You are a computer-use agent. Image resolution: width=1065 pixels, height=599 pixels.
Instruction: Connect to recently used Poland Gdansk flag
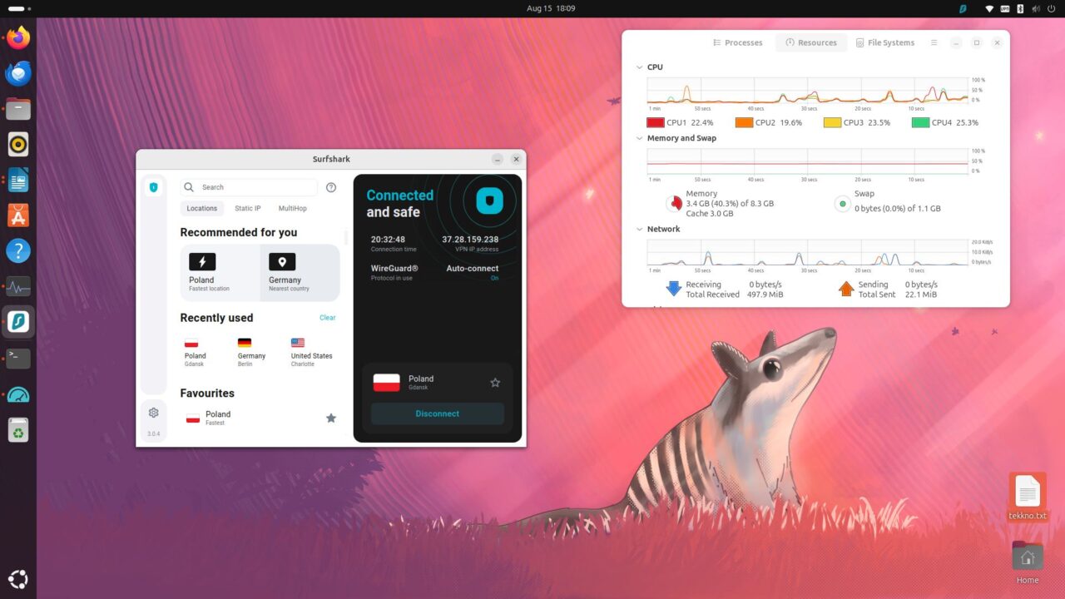(x=191, y=343)
